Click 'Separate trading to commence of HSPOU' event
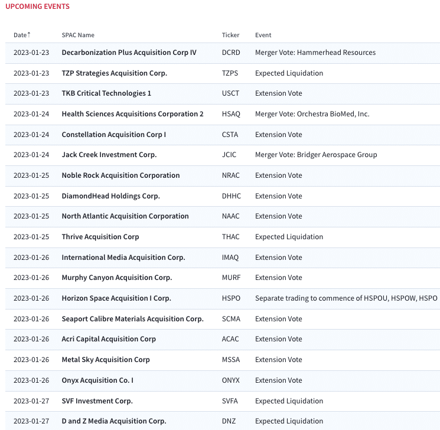The height and width of the screenshot is (430, 440). [x=346, y=298]
